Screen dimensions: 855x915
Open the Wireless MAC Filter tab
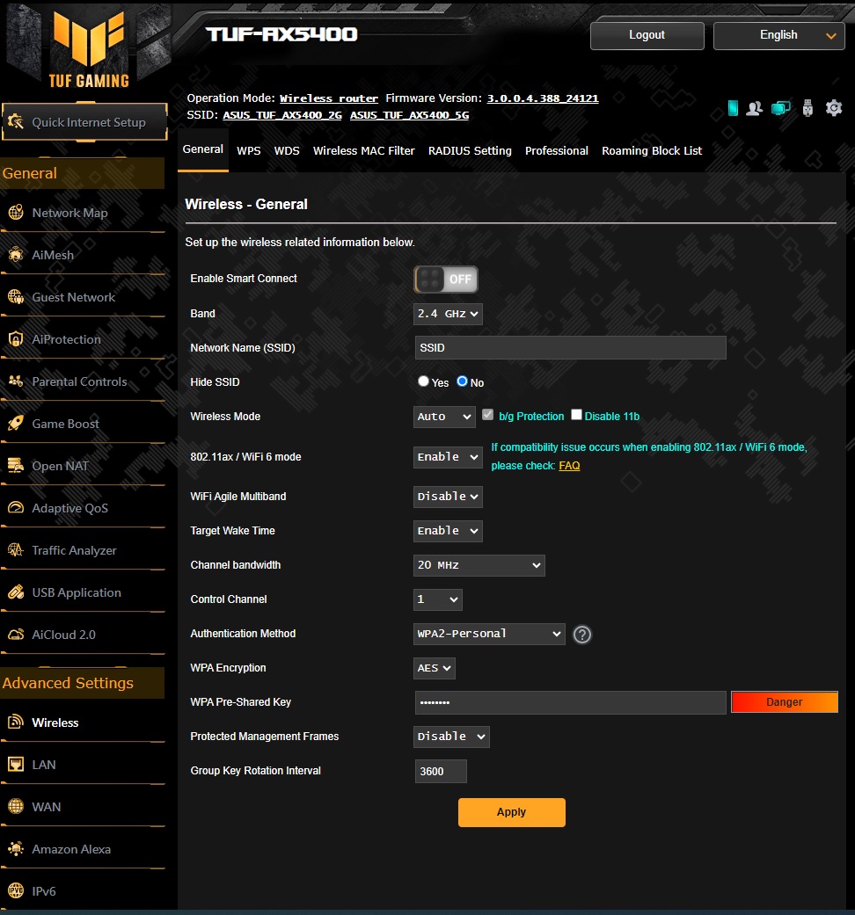(x=363, y=151)
